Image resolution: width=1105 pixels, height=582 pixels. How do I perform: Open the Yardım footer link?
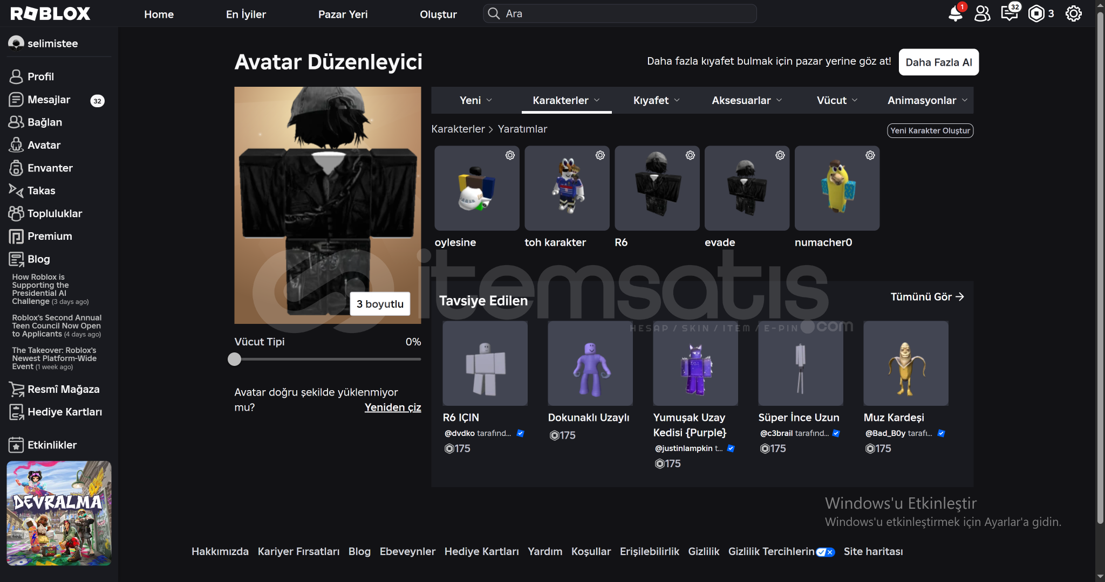tap(545, 551)
